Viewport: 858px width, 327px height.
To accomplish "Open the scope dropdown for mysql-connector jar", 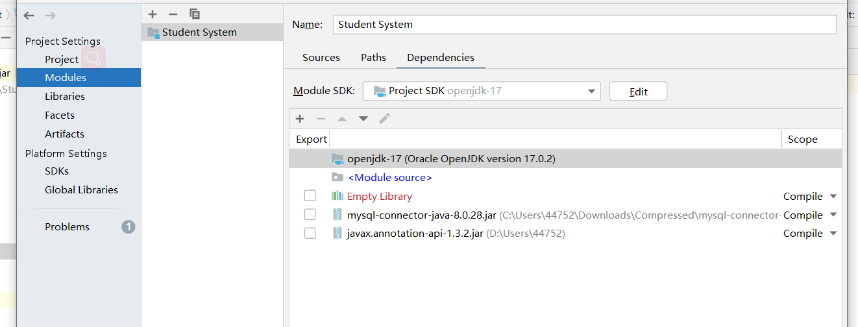I will [833, 215].
